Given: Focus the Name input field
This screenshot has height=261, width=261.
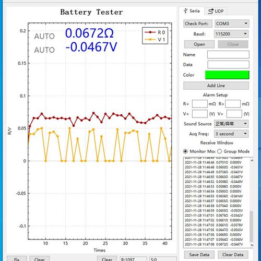Looking at the screenshot, I should point(228,55).
